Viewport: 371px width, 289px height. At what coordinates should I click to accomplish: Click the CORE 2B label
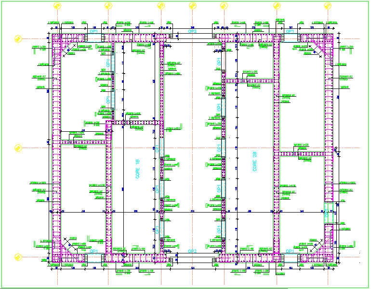click(255, 162)
